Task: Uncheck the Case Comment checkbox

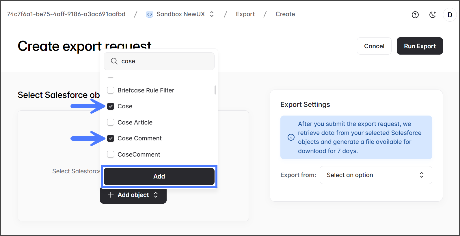Action: pos(111,138)
